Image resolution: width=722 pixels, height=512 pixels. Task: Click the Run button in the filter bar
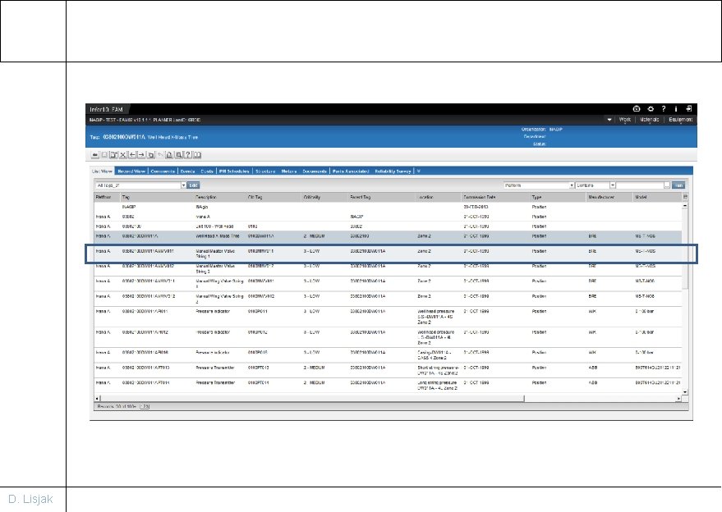point(678,185)
